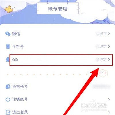Click the QQ penguin icon
The height and width of the screenshot is (115, 115).
[7, 60]
